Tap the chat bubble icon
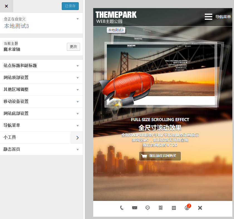This screenshot has width=234, height=219. click(x=148, y=208)
